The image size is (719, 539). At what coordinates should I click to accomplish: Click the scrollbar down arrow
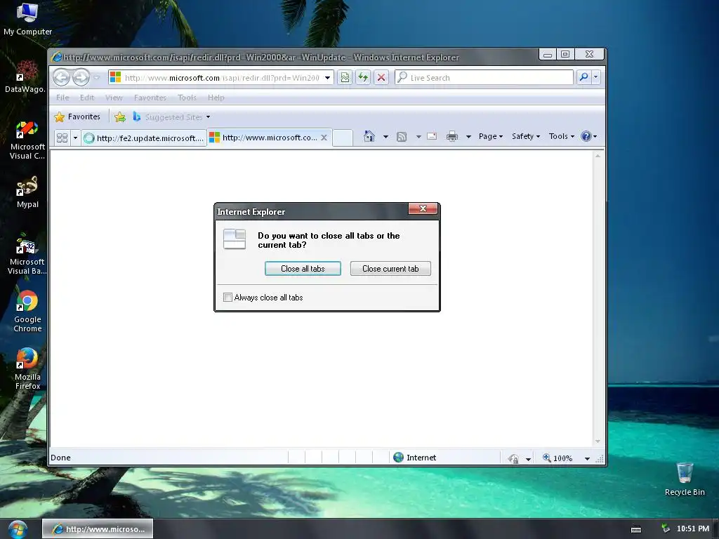(598, 441)
